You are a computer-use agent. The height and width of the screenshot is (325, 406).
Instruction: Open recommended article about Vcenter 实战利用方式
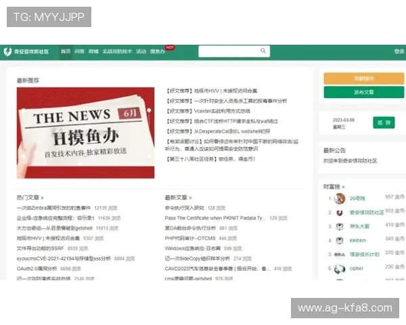208,111
